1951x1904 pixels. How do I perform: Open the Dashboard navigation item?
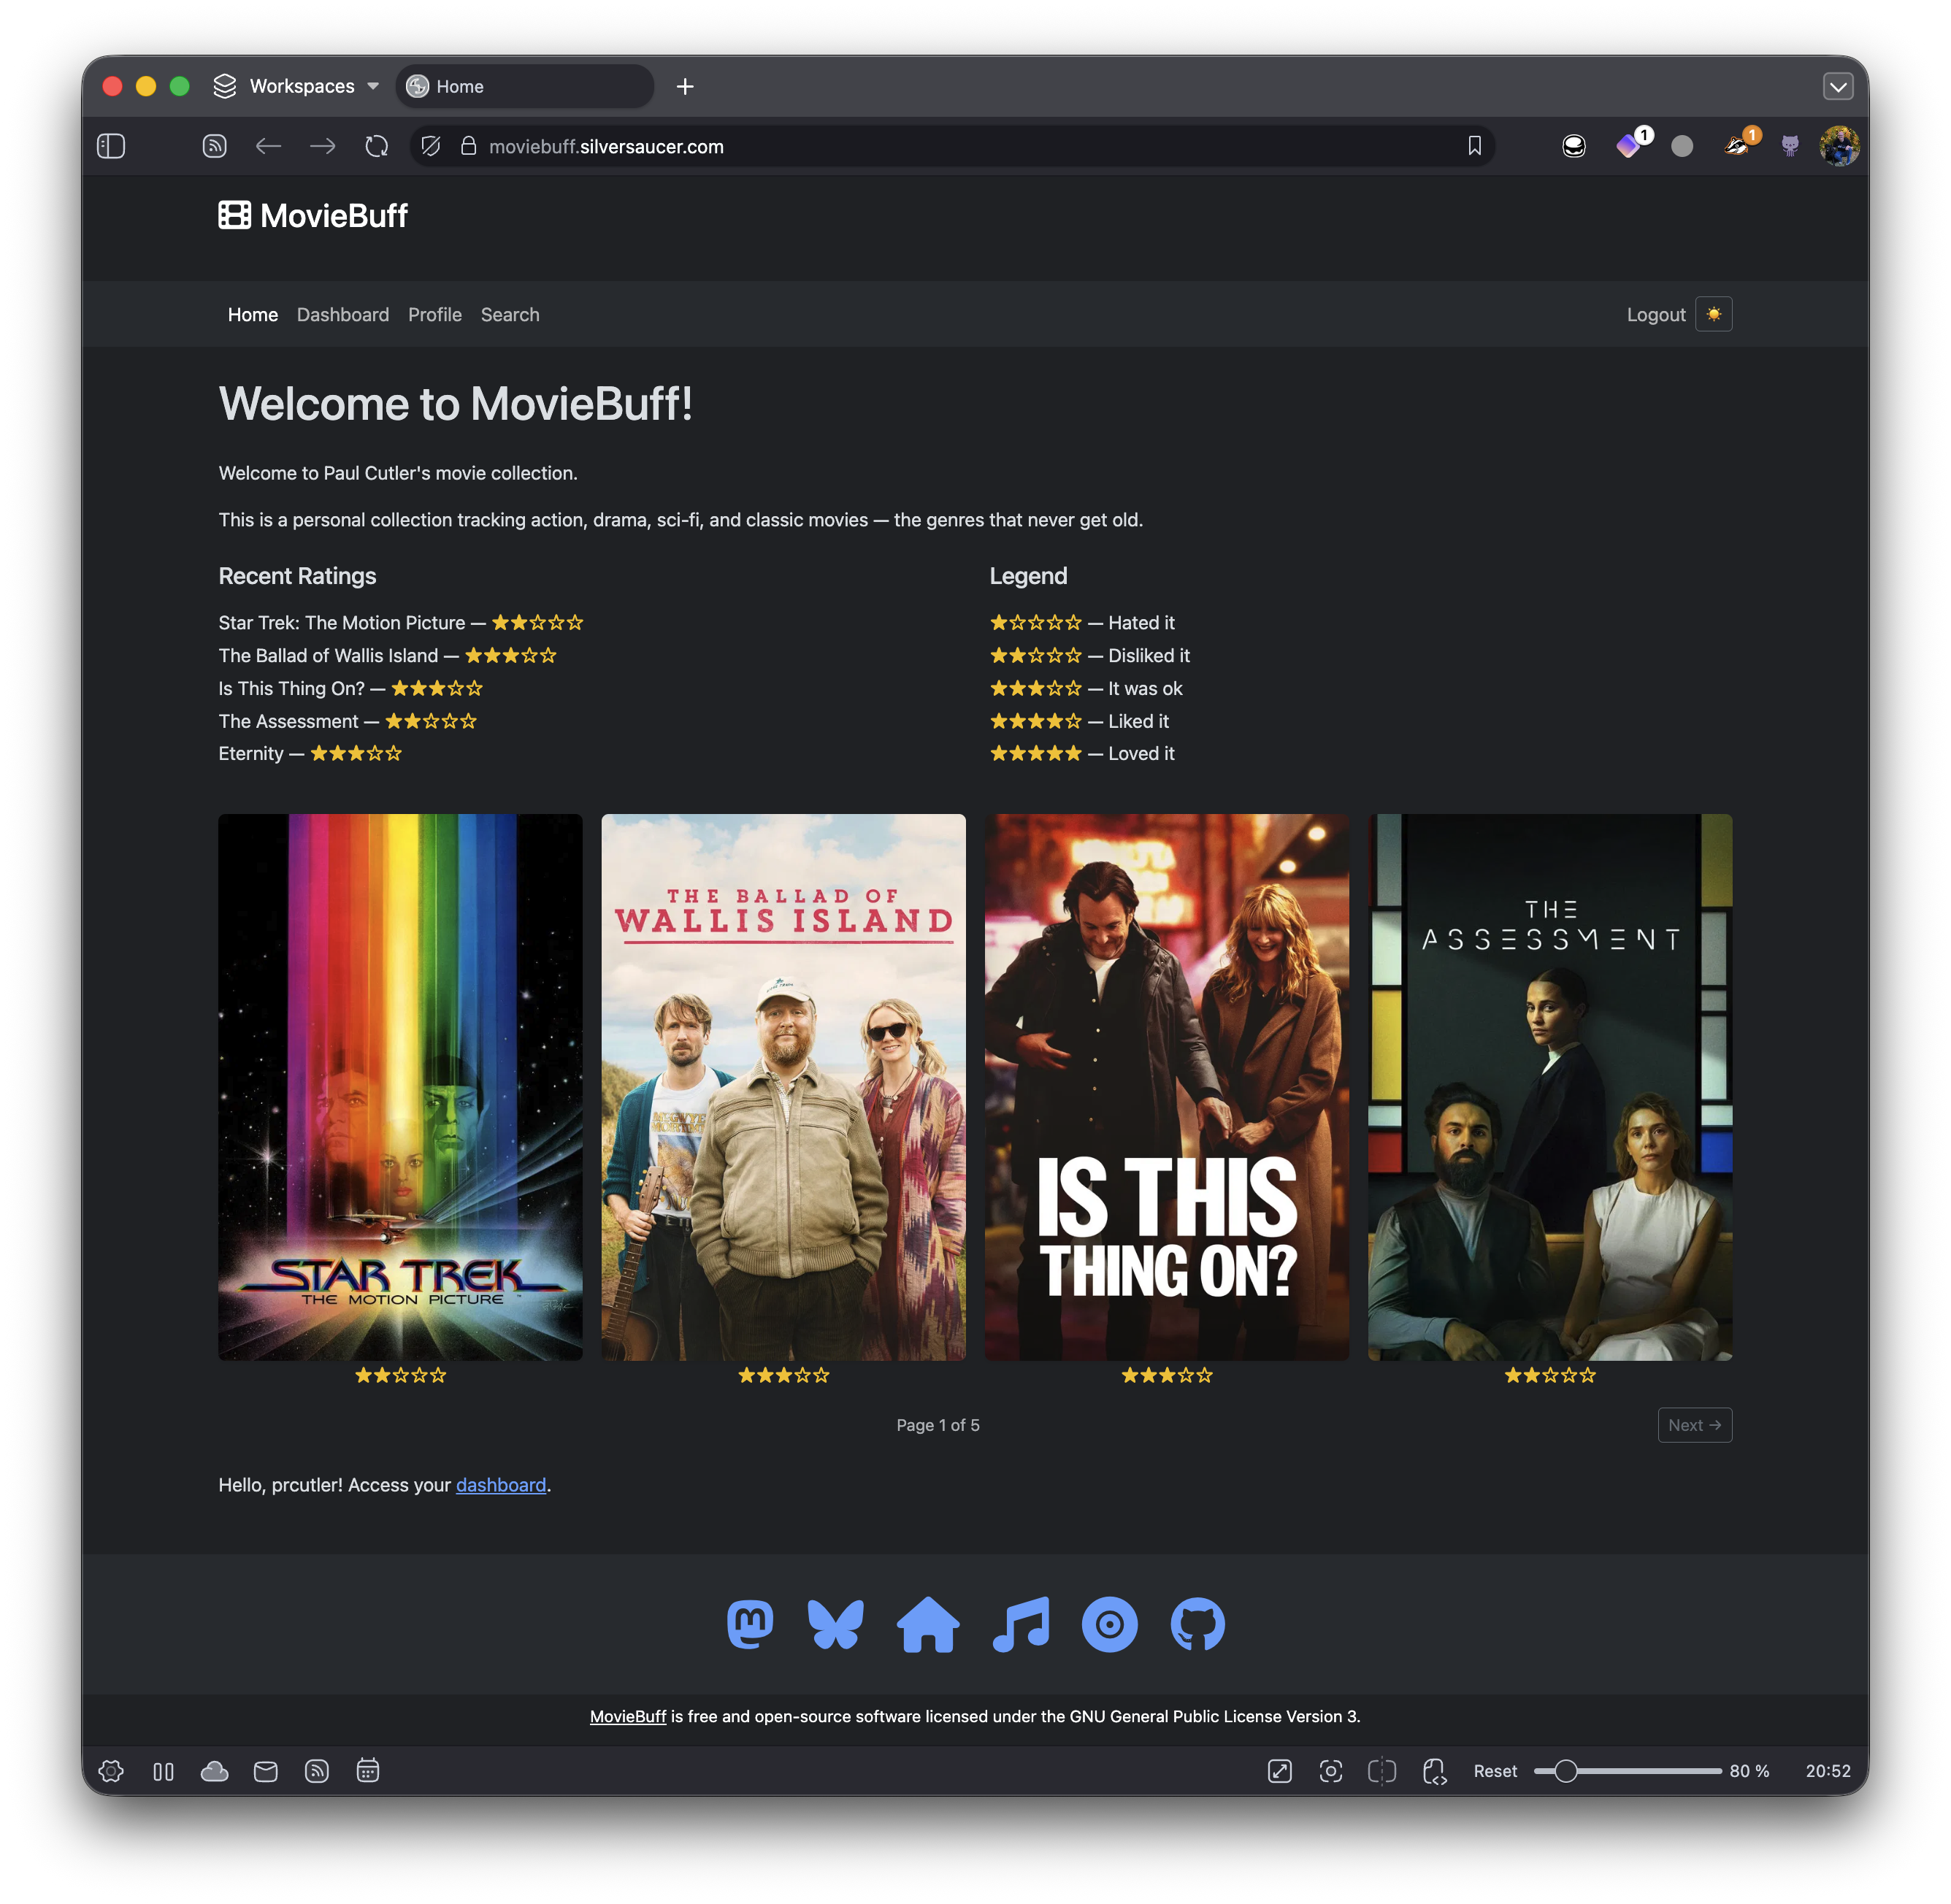343,315
